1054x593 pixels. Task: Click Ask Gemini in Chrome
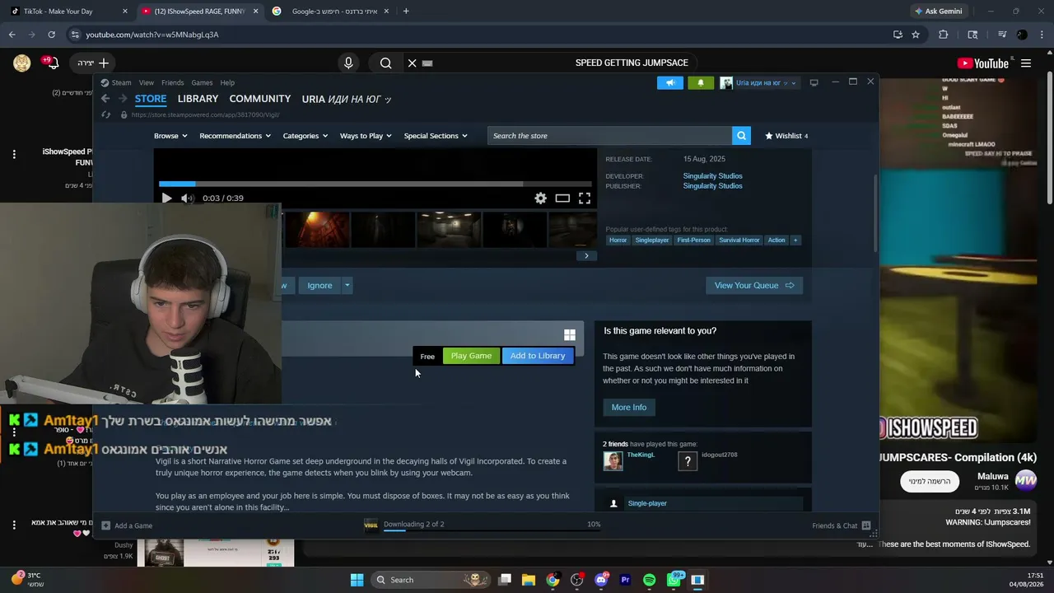click(937, 12)
